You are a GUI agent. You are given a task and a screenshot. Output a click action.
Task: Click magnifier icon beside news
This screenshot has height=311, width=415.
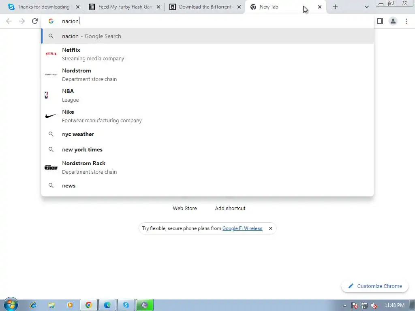pyautogui.click(x=51, y=185)
